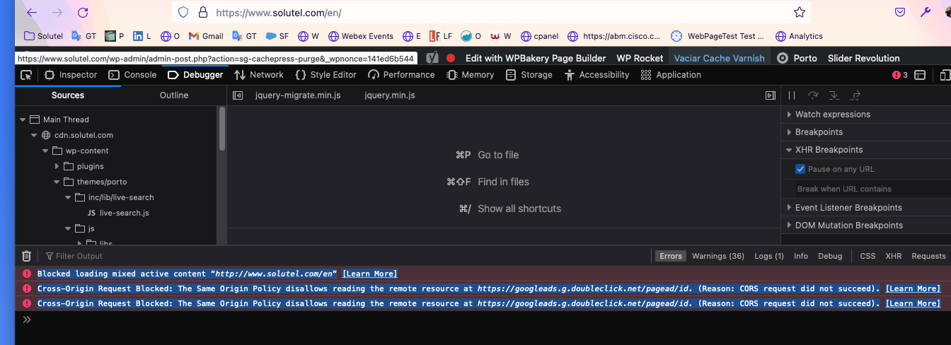Viewport: 951px width, 345px height.
Task: Toggle the Logs (1) console filter
Action: coord(769,256)
